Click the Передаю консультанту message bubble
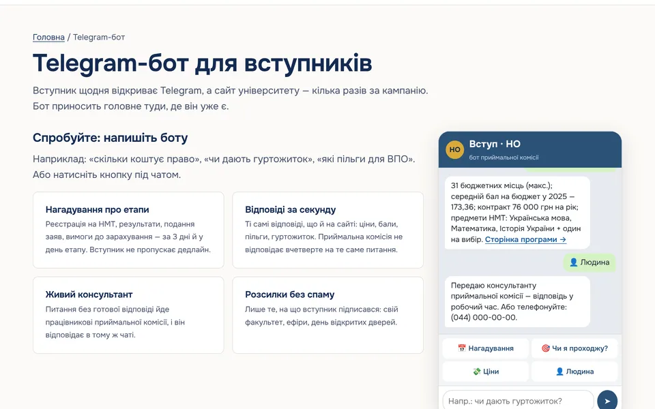 (x=517, y=301)
